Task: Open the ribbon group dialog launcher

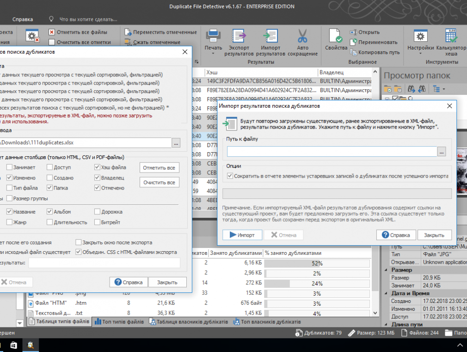Action: 197,62
